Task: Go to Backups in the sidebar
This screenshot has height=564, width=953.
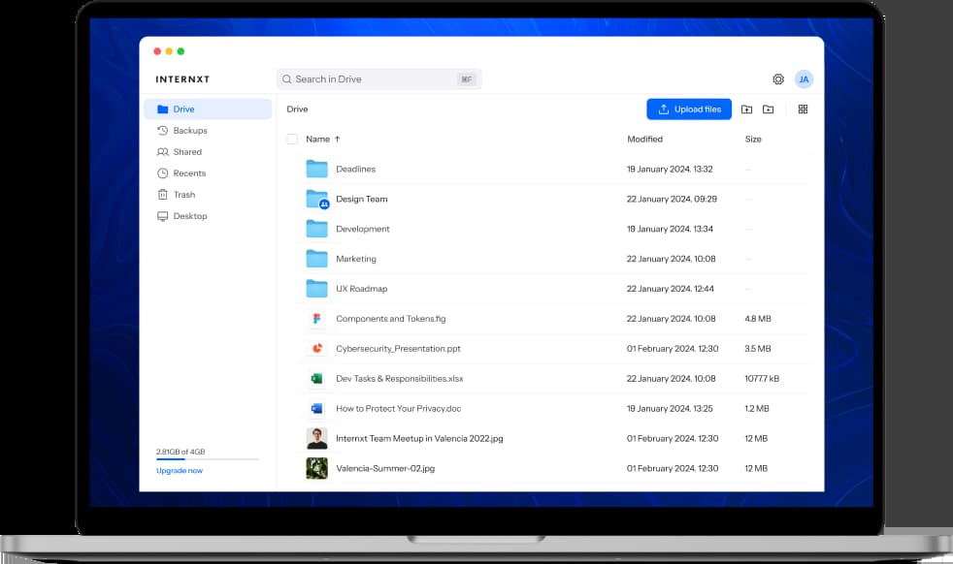Action: pyautogui.click(x=189, y=131)
